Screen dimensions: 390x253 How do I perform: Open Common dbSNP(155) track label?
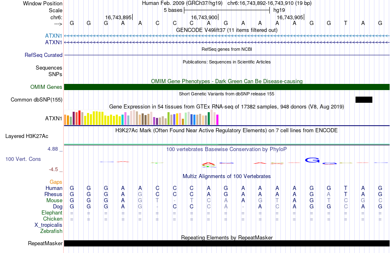point(36,100)
